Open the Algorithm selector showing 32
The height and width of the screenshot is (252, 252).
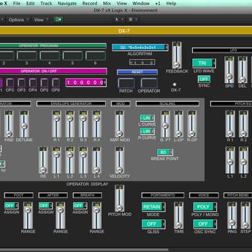[140, 47]
